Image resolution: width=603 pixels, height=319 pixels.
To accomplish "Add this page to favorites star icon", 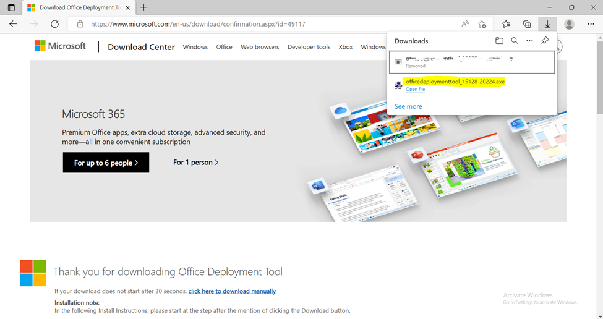I will 482,24.
